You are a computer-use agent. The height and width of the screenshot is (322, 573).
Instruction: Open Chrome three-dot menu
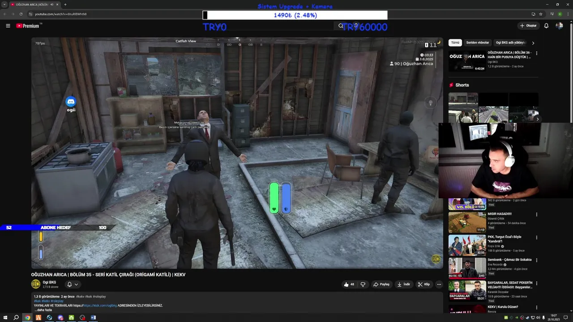pyautogui.click(x=568, y=14)
